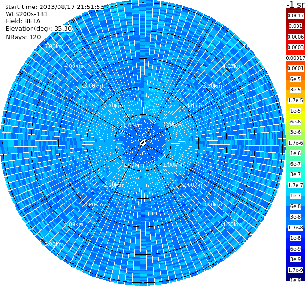Click the 3e-8 colorbar label

296,217
